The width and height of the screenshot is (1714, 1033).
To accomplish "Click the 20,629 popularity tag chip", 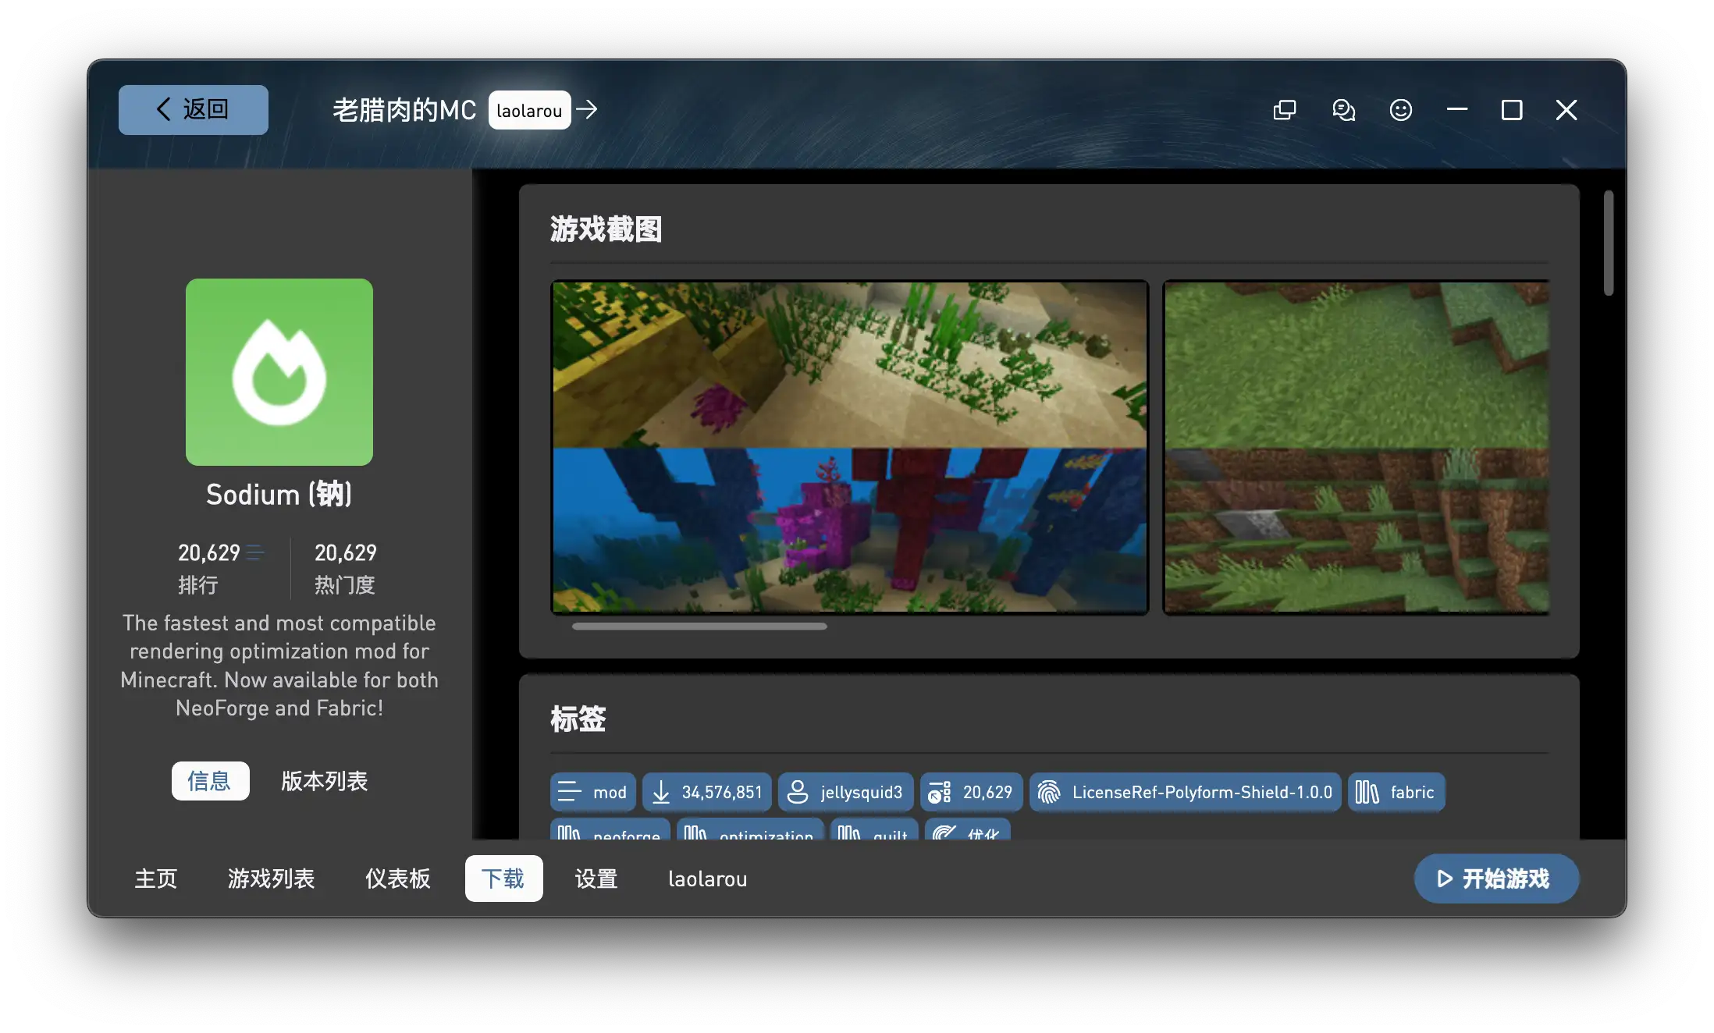I will click(x=972, y=792).
